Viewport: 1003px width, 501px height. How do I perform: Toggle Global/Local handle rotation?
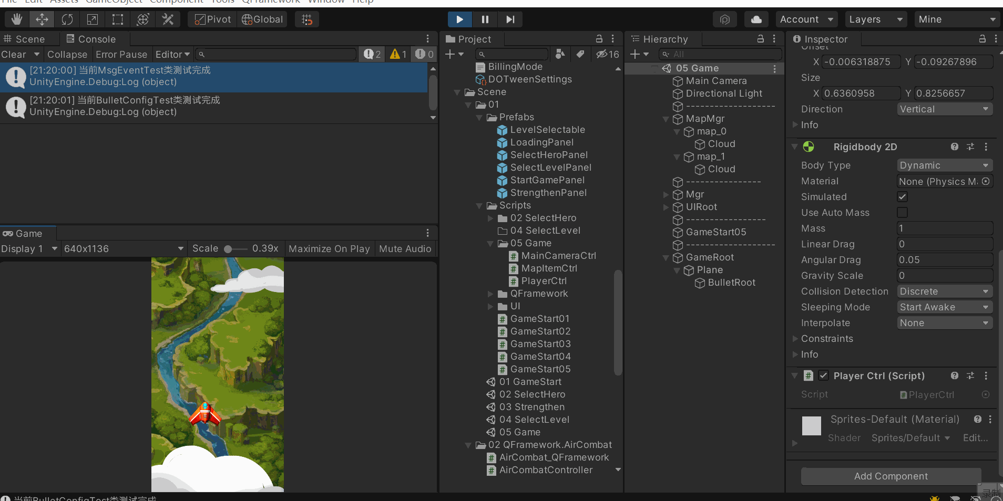[262, 19]
